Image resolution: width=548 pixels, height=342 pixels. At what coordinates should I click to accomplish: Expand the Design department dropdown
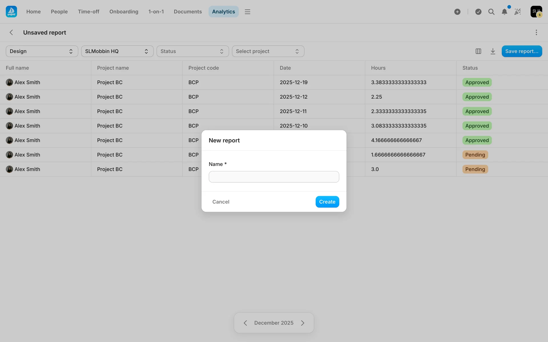[x=42, y=51]
